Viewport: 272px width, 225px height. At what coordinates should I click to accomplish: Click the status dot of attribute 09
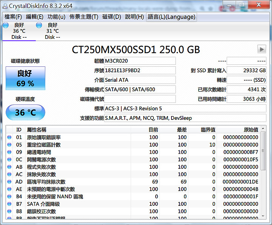(9, 152)
